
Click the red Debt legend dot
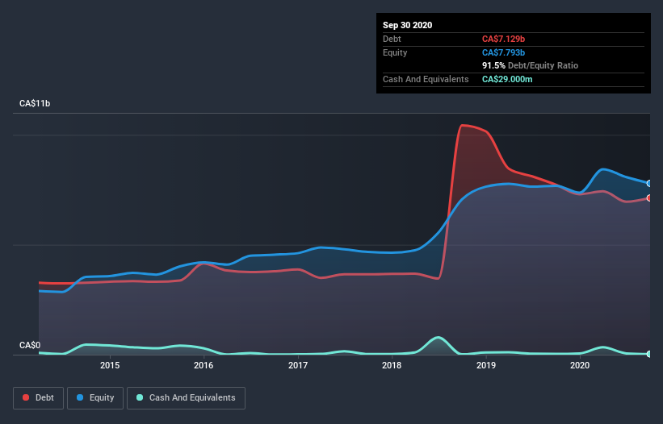tap(26, 397)
